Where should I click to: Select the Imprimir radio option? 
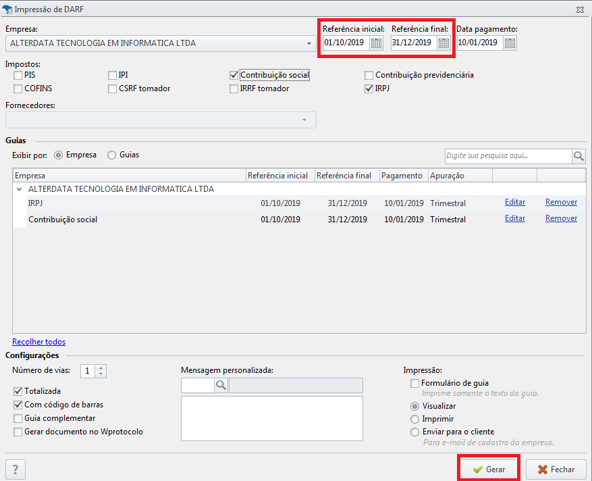click(414, 419)
